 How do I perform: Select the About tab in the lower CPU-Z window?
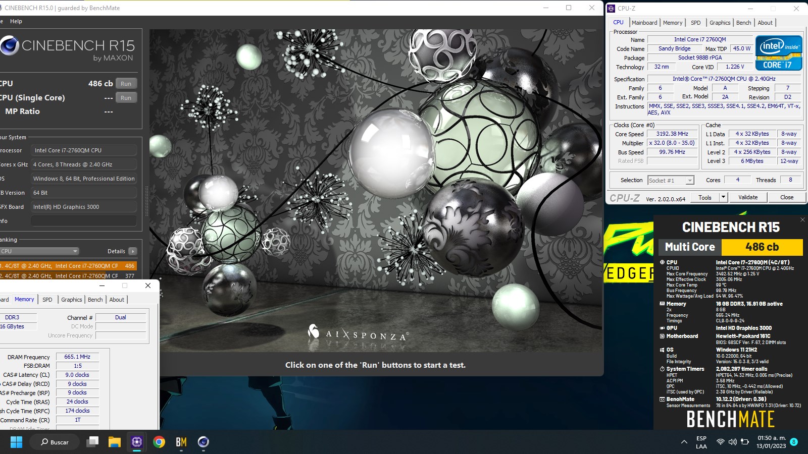[x=117, y=300]
